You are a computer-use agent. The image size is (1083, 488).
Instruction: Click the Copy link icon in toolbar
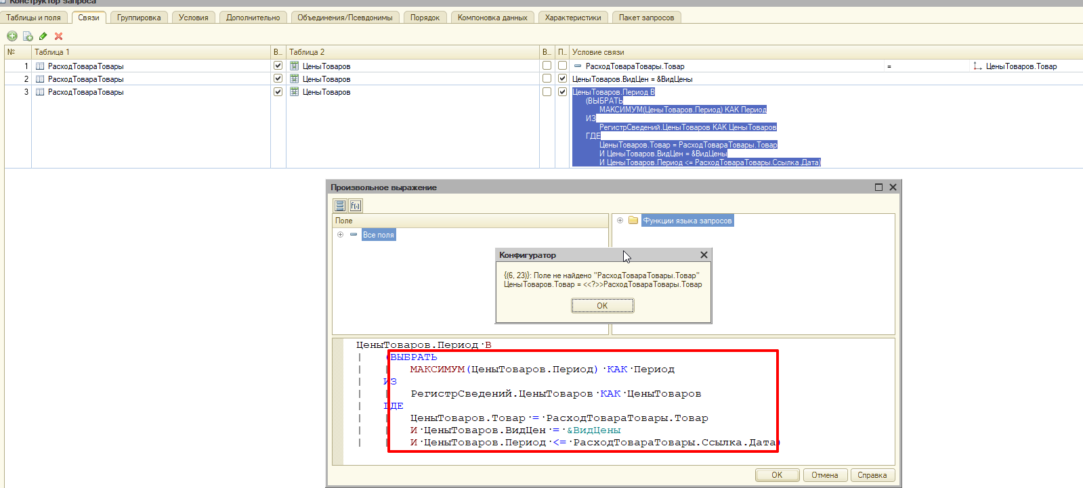tap(28, 36)
